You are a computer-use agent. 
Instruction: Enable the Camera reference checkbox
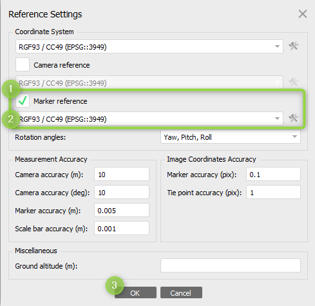click(23, 64)
